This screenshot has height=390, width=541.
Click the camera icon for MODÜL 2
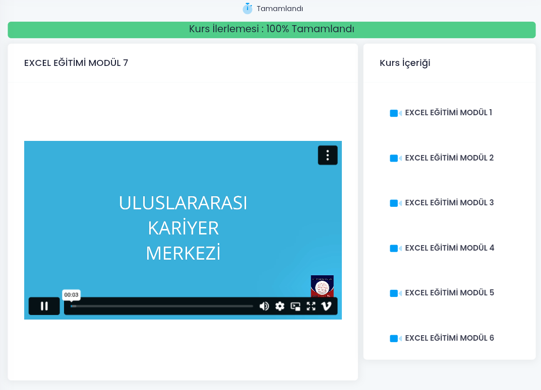click(396, 158)
